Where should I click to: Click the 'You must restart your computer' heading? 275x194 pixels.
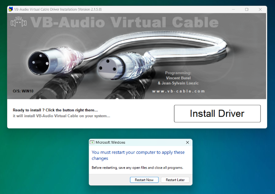[138, 155]
